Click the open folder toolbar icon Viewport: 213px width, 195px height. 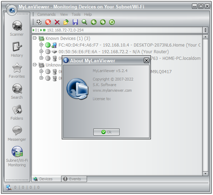(66, 22)
